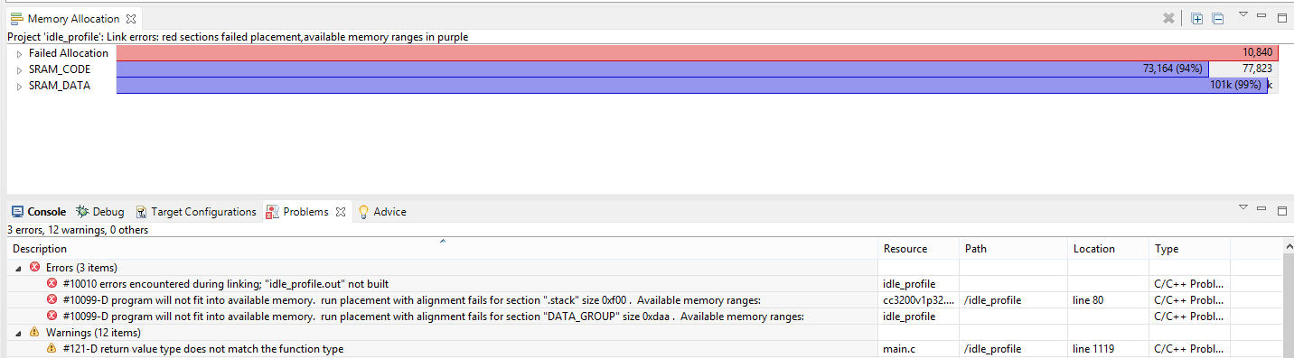Switch to the Console tab
Image resolution: width=1294 pixels, height=358 pixels.
pos(38,212)
